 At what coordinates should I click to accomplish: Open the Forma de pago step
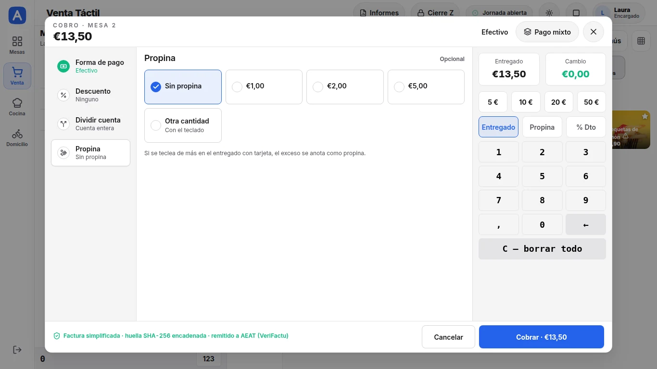90,66
